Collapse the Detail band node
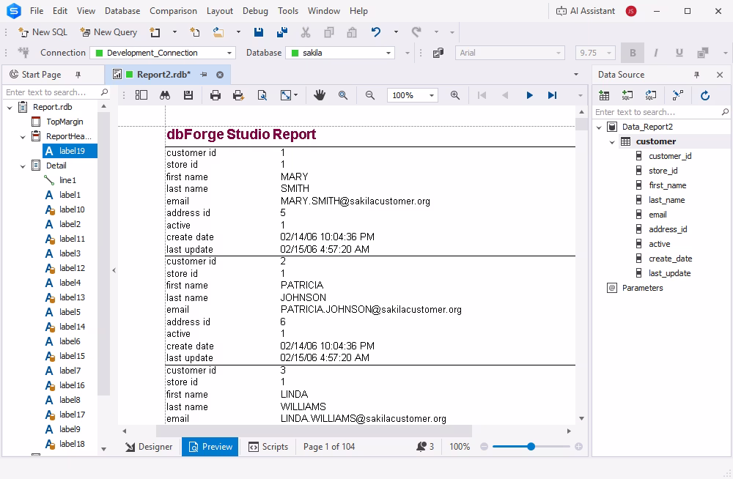The image size is (733, 479). click(23, 166)
